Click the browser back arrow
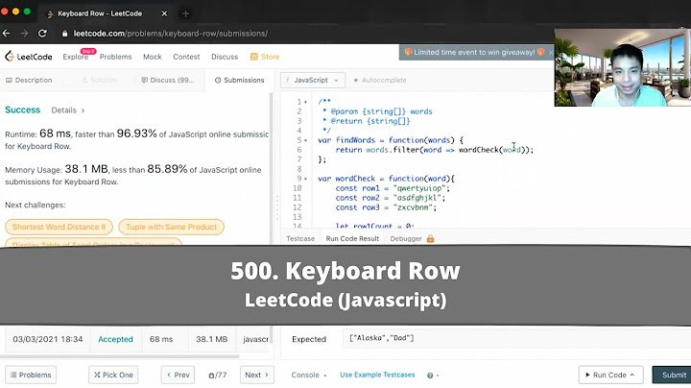691x388 pixels. tap(6, 34)
